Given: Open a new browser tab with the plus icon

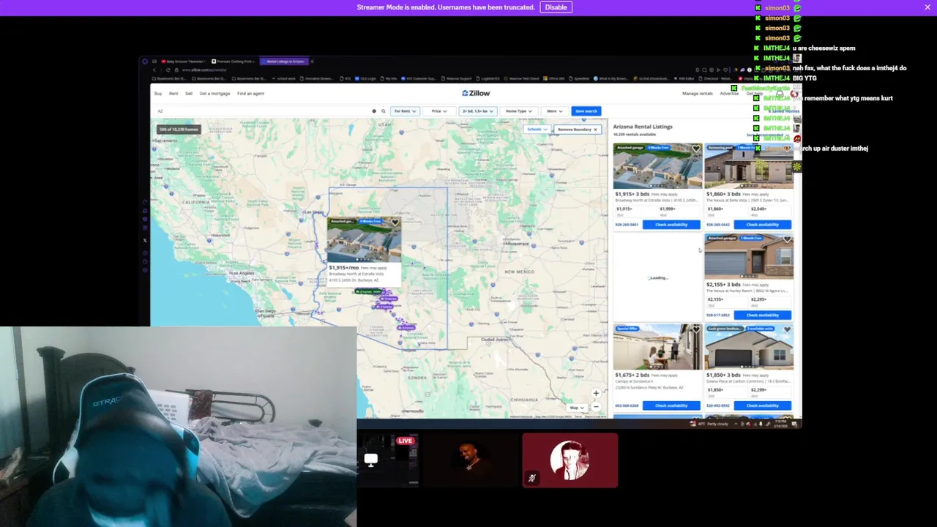Looking at the screenshot, I should click(312, 61).
